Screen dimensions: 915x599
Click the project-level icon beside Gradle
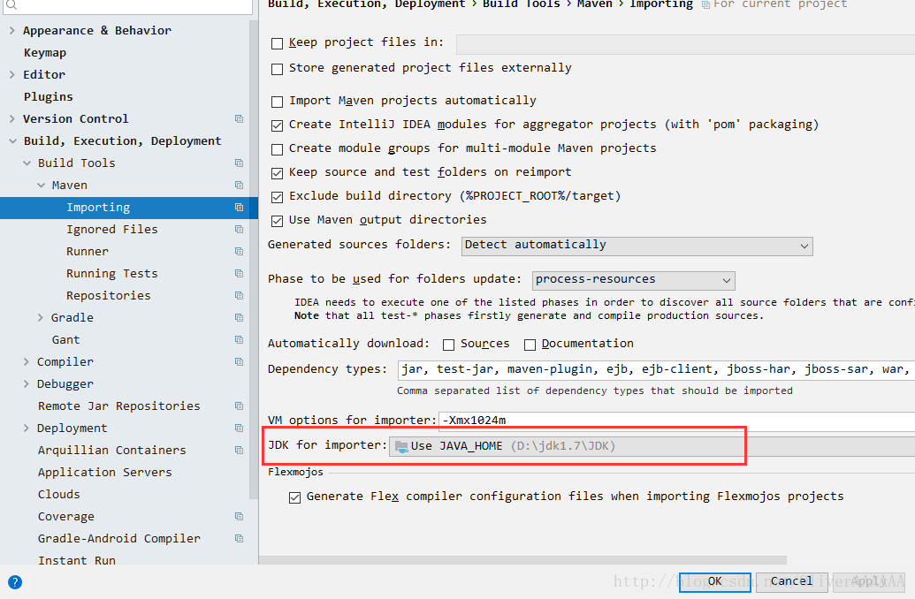239,318
